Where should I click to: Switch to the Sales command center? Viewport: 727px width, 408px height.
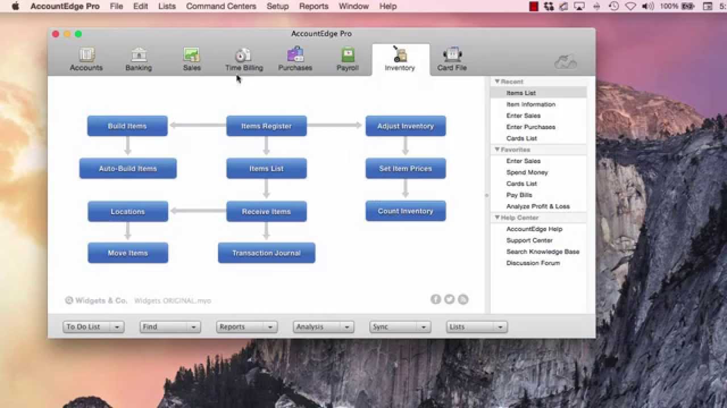191,59
